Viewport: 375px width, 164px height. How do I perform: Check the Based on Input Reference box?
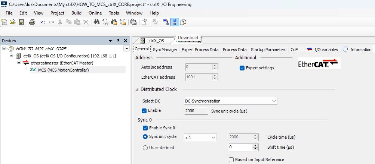click(x=231, y=160)
